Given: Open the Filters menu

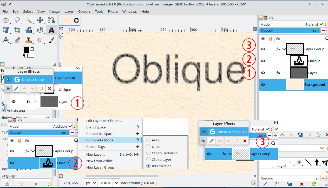Looking at the screenshot, I should [113, 11].
